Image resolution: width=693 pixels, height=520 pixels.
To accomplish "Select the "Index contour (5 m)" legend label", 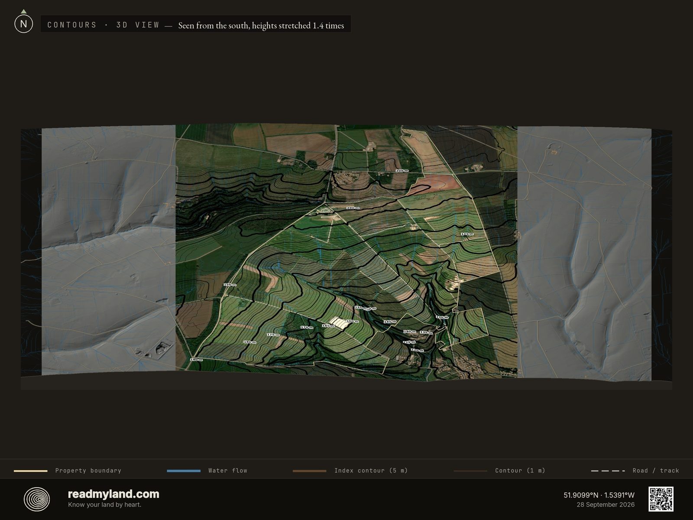I will click(x=371, y=471).
